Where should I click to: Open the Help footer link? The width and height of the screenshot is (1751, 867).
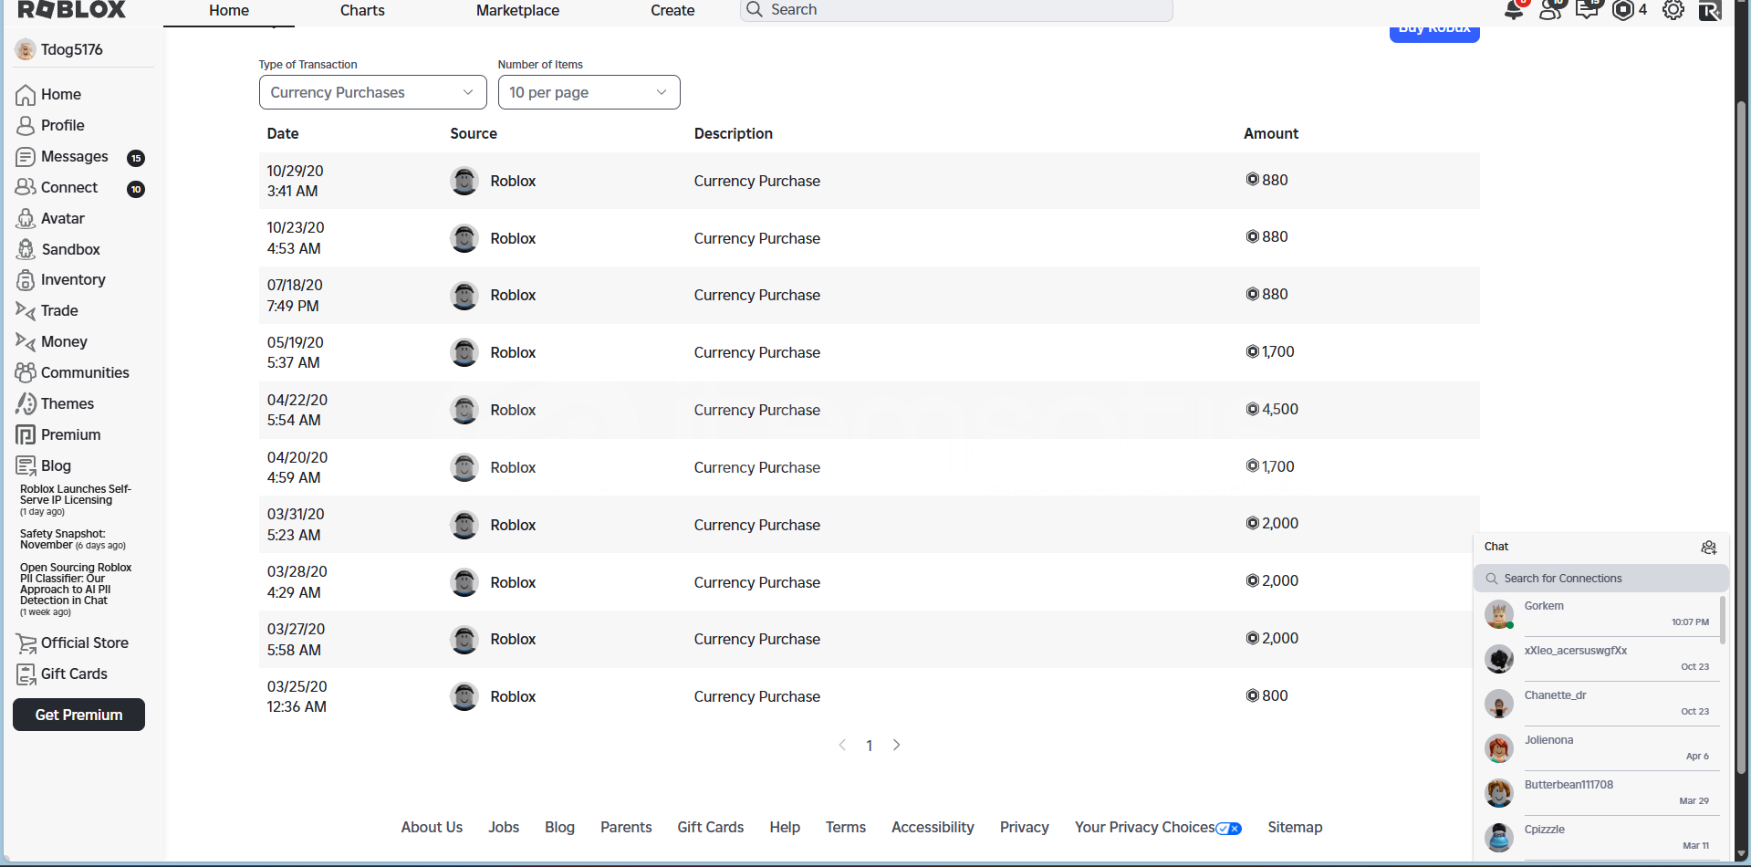pyautogui.click(x=785, y=827)
